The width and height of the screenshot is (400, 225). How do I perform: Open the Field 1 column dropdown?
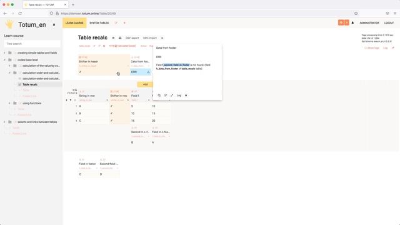pyautogui.click(x=149, y=100)
